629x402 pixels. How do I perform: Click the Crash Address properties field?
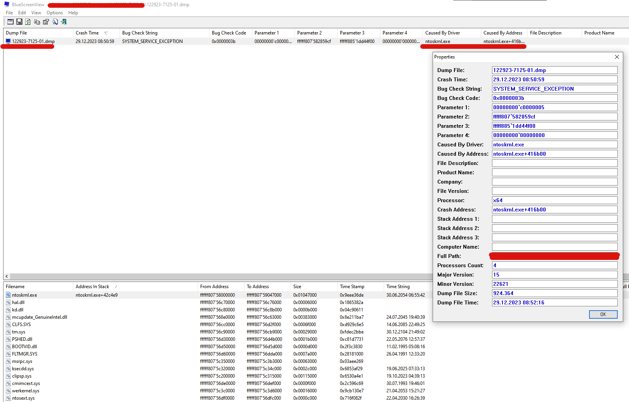coord(555,210)
